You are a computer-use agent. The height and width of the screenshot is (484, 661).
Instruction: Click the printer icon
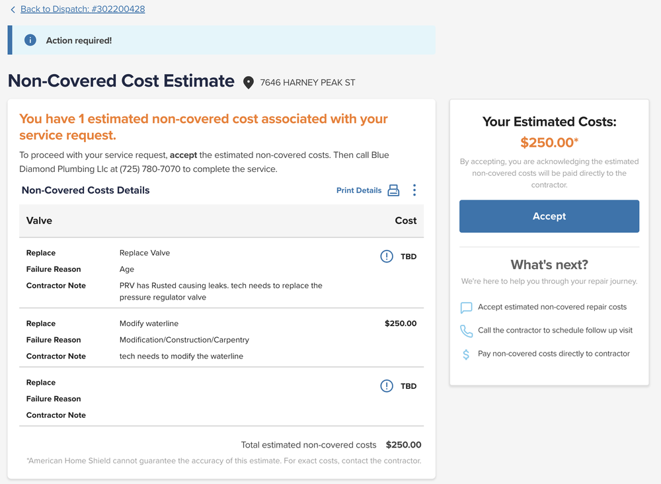393,190
